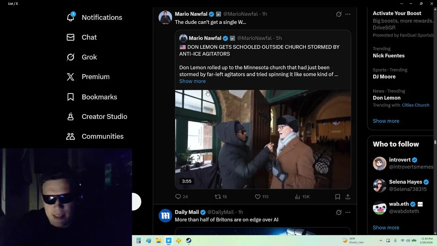Open the Nick Fuentes trending topic
The width and height of the screenshot is (437, 246).
click(x=389, y=56)
